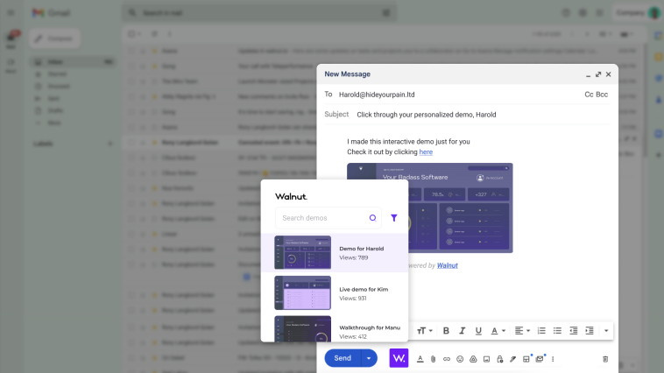This screenshot has width=664, height=373.
Task: Open the Walnut demo filter
Action: [x=394, y=218]
